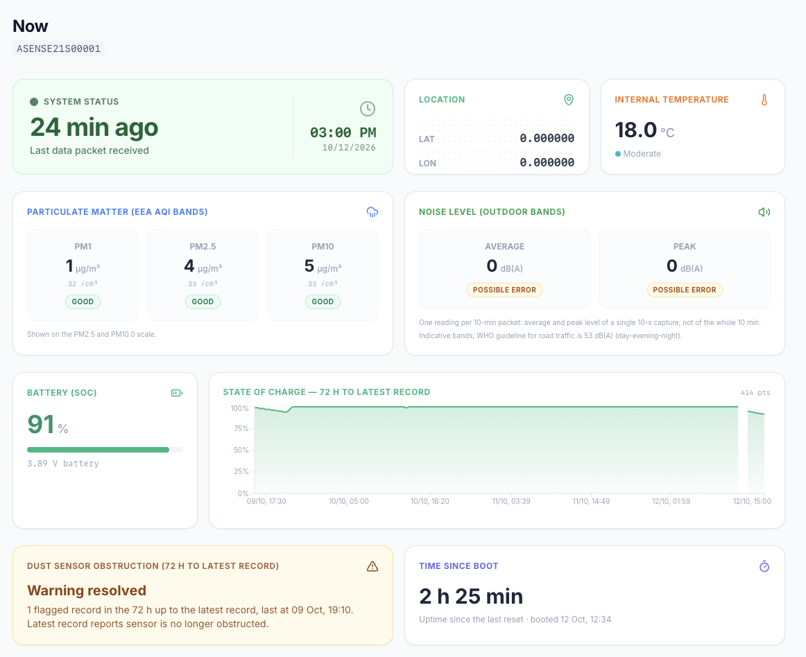
Task: Click the thermometer icon in Internal Temperature
Action: (x=764, y=100)
